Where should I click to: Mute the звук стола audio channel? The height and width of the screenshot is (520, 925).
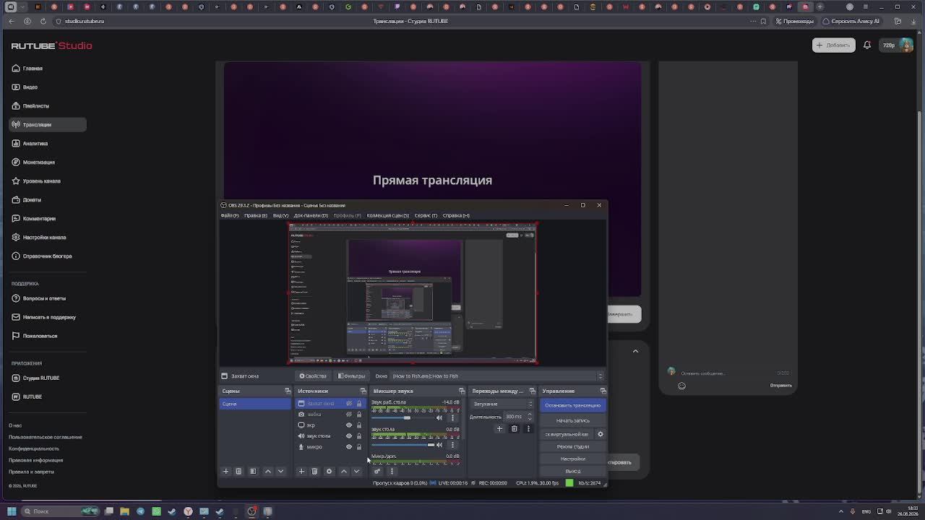coord(439,445)
